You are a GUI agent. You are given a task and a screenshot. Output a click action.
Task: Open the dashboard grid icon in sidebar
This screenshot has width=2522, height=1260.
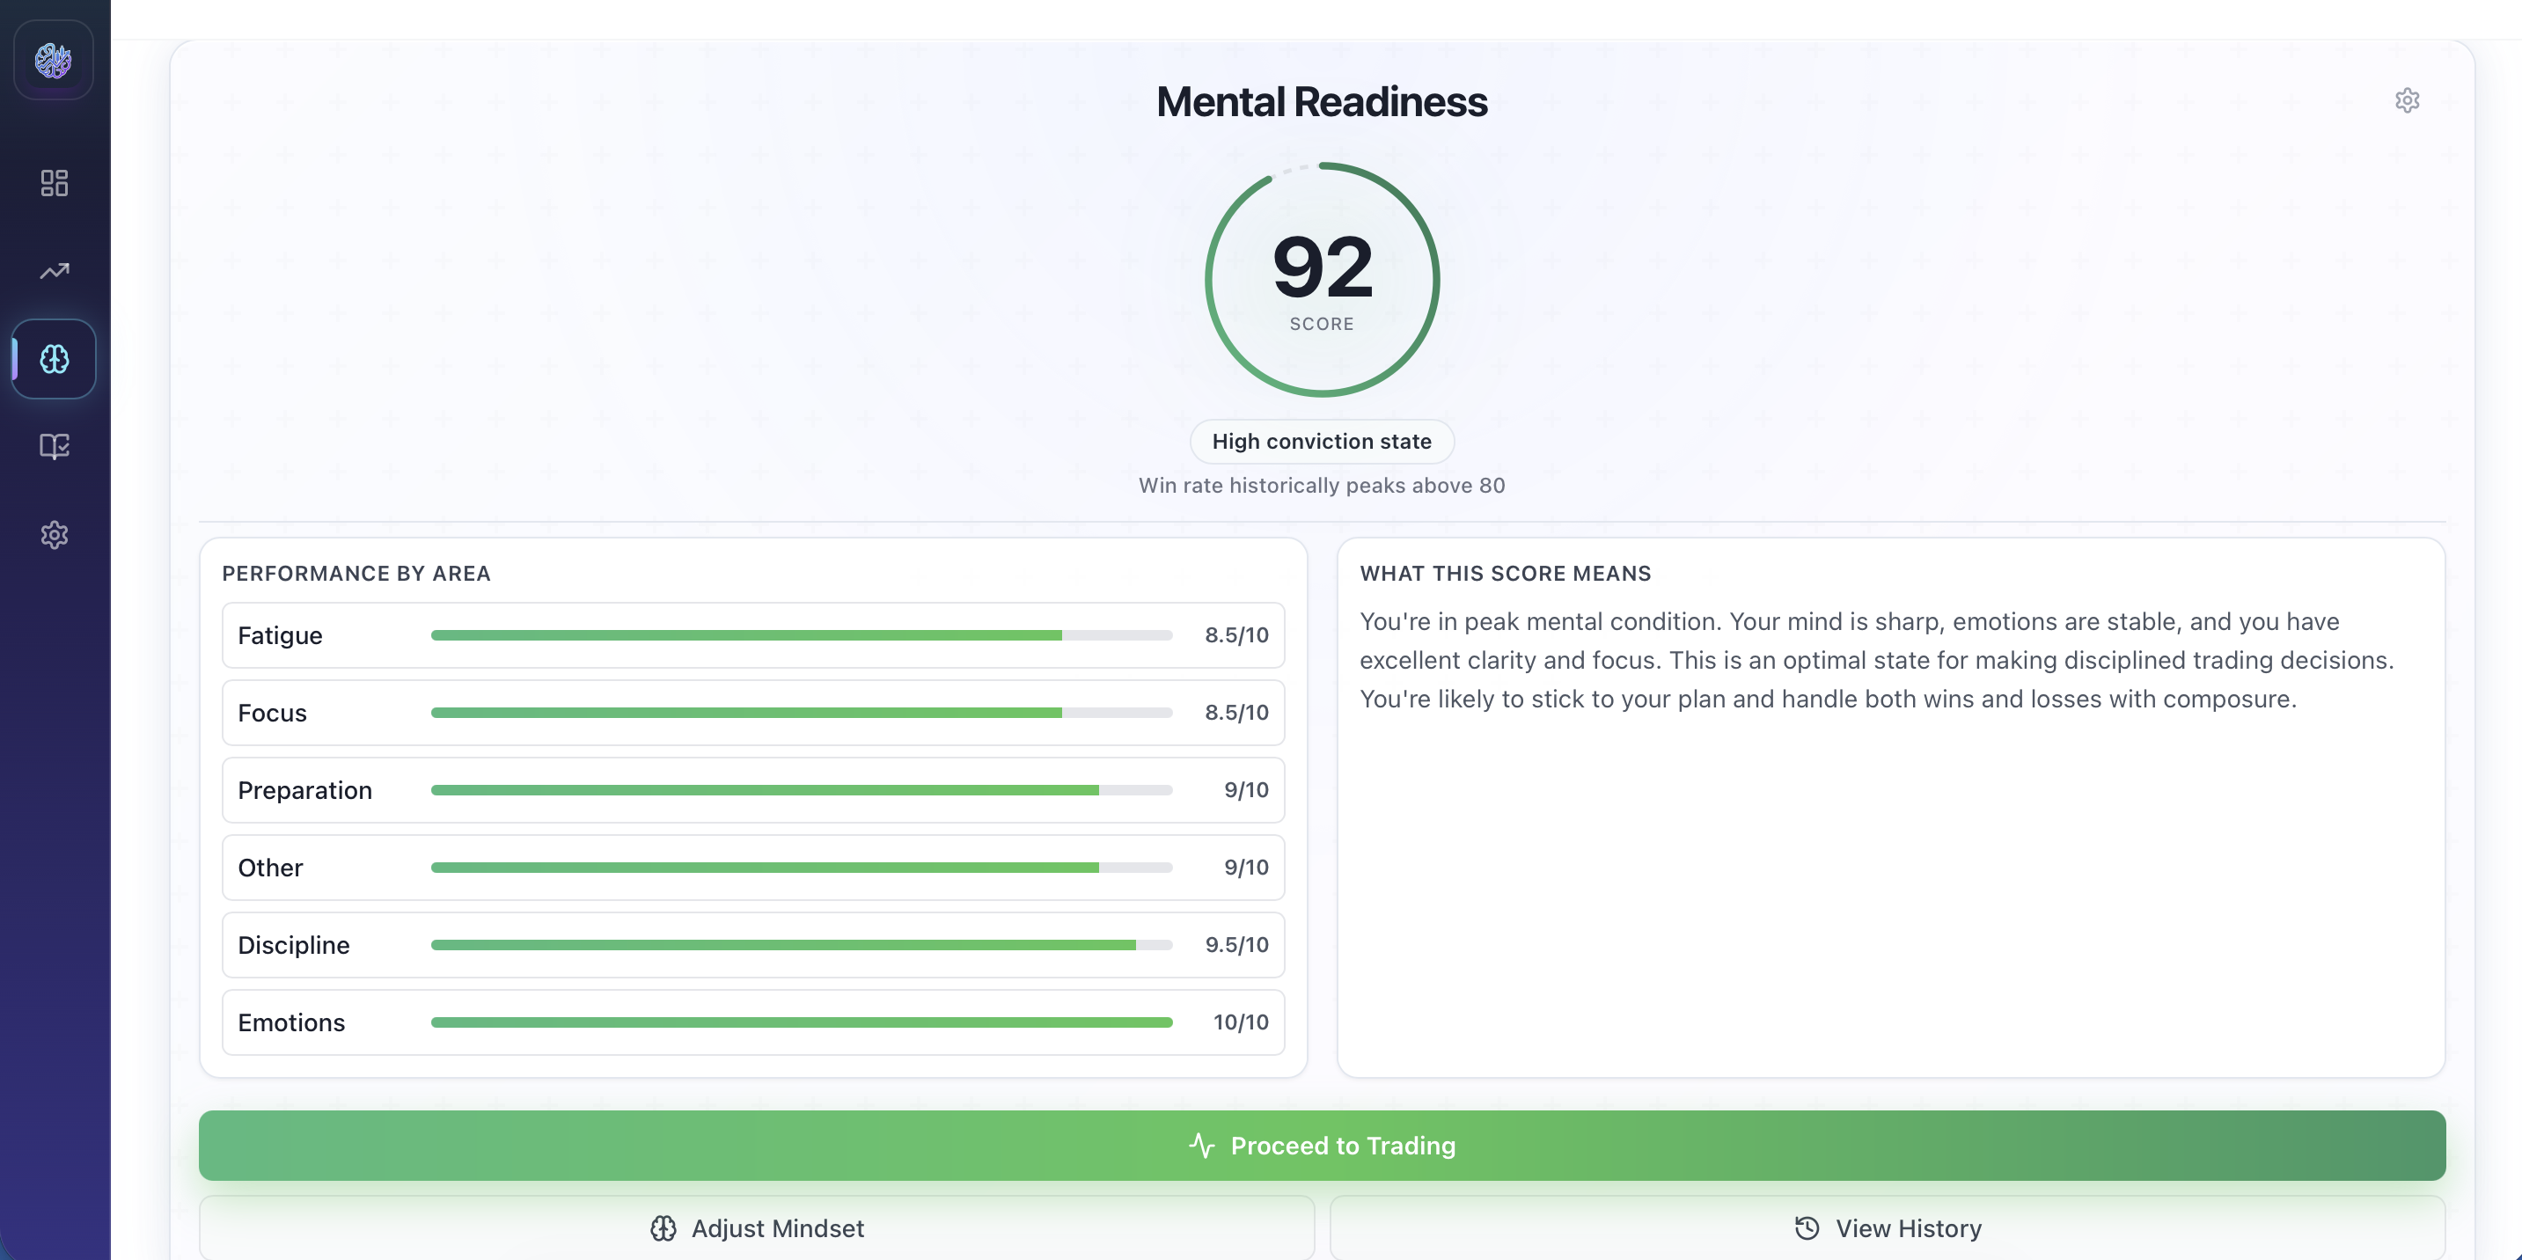tap(54, 182)
